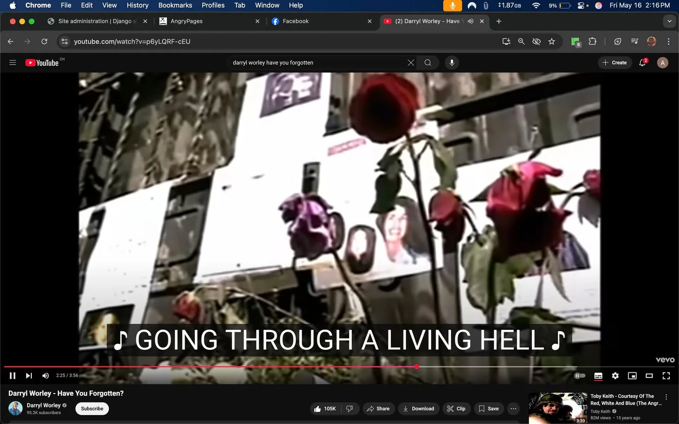Subscribe to Darryl Worley's channel
Image resolution: width=679 pixels, height=424 pixels.
tap(92, 409)
